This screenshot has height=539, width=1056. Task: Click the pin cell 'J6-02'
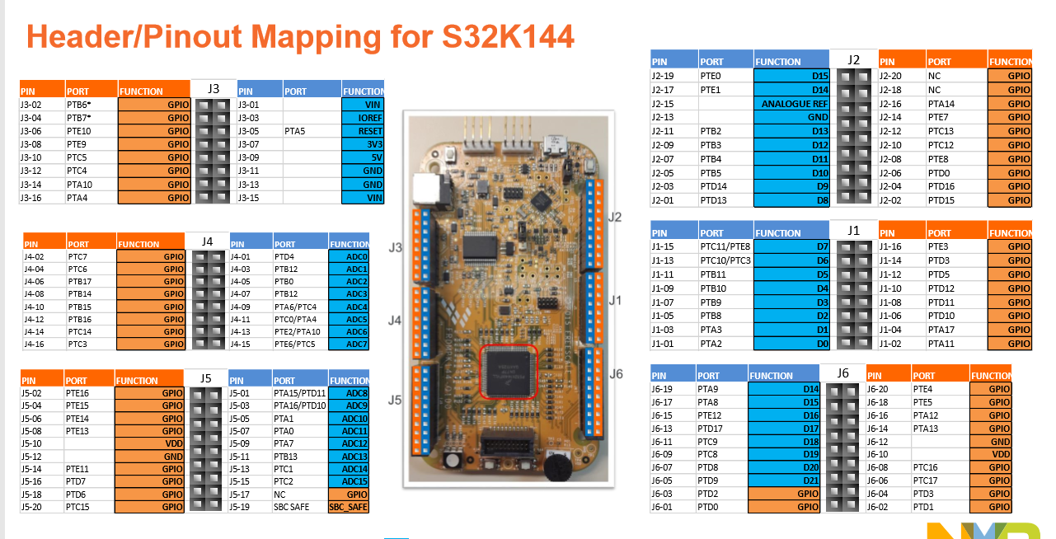[888, 507]
